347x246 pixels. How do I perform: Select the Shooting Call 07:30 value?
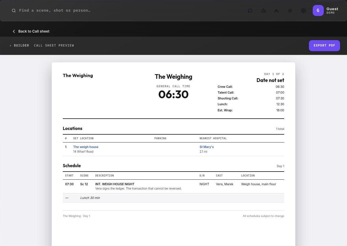[280, 98]
